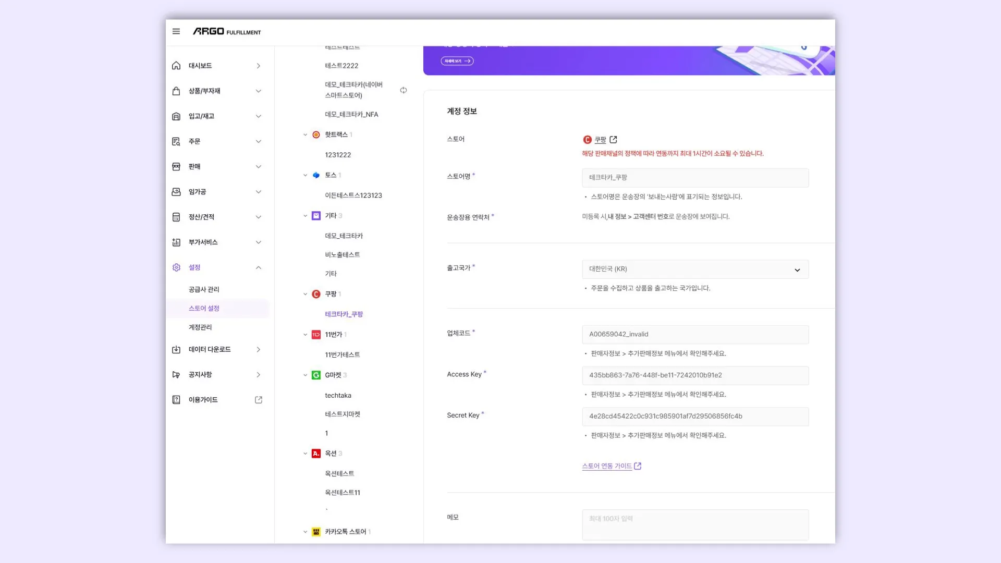Click the 설정 gear icon
The image size is (1001, 563).
176,267
